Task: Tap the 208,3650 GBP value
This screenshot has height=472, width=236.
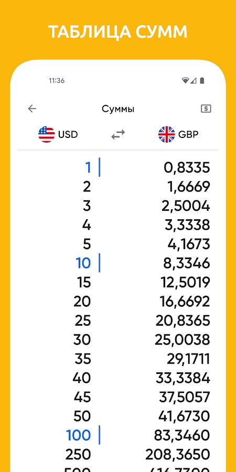Action: [x=178, y=455]
